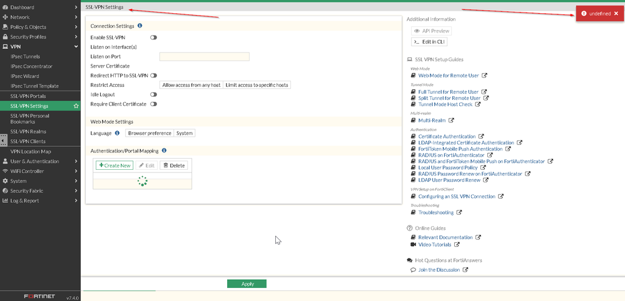Click the Policy & Objects icon
Viewport: 625px width, 301px height.
pos(5,27)
